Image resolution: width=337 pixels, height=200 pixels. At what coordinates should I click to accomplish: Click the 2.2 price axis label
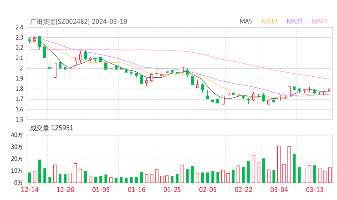(19, 48)
